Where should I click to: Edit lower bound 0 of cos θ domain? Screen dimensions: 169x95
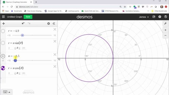point(11,73)
